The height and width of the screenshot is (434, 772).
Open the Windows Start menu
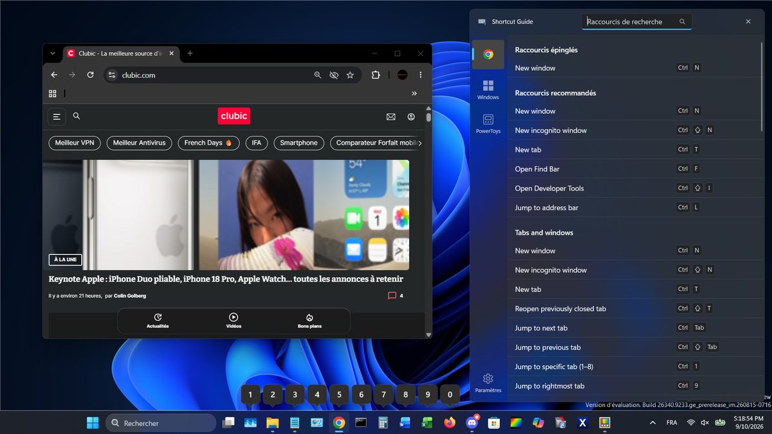point(93,423)
